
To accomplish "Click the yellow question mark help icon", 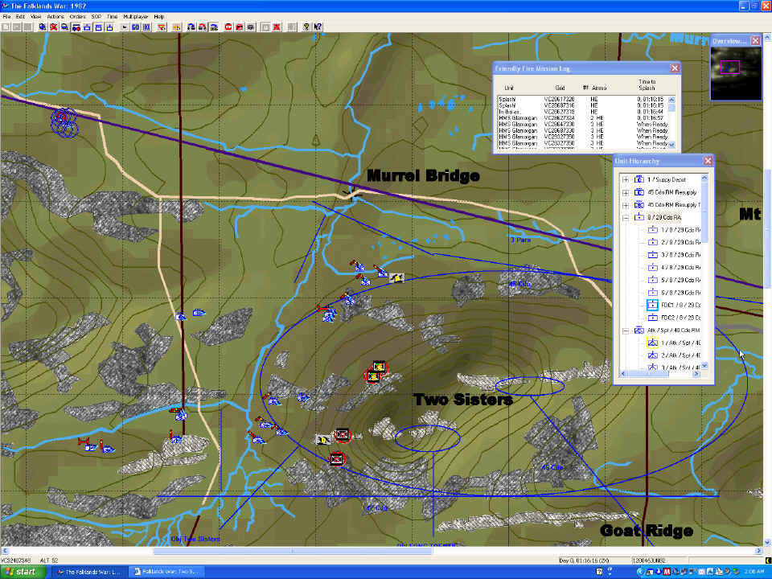I will point(306,27).
